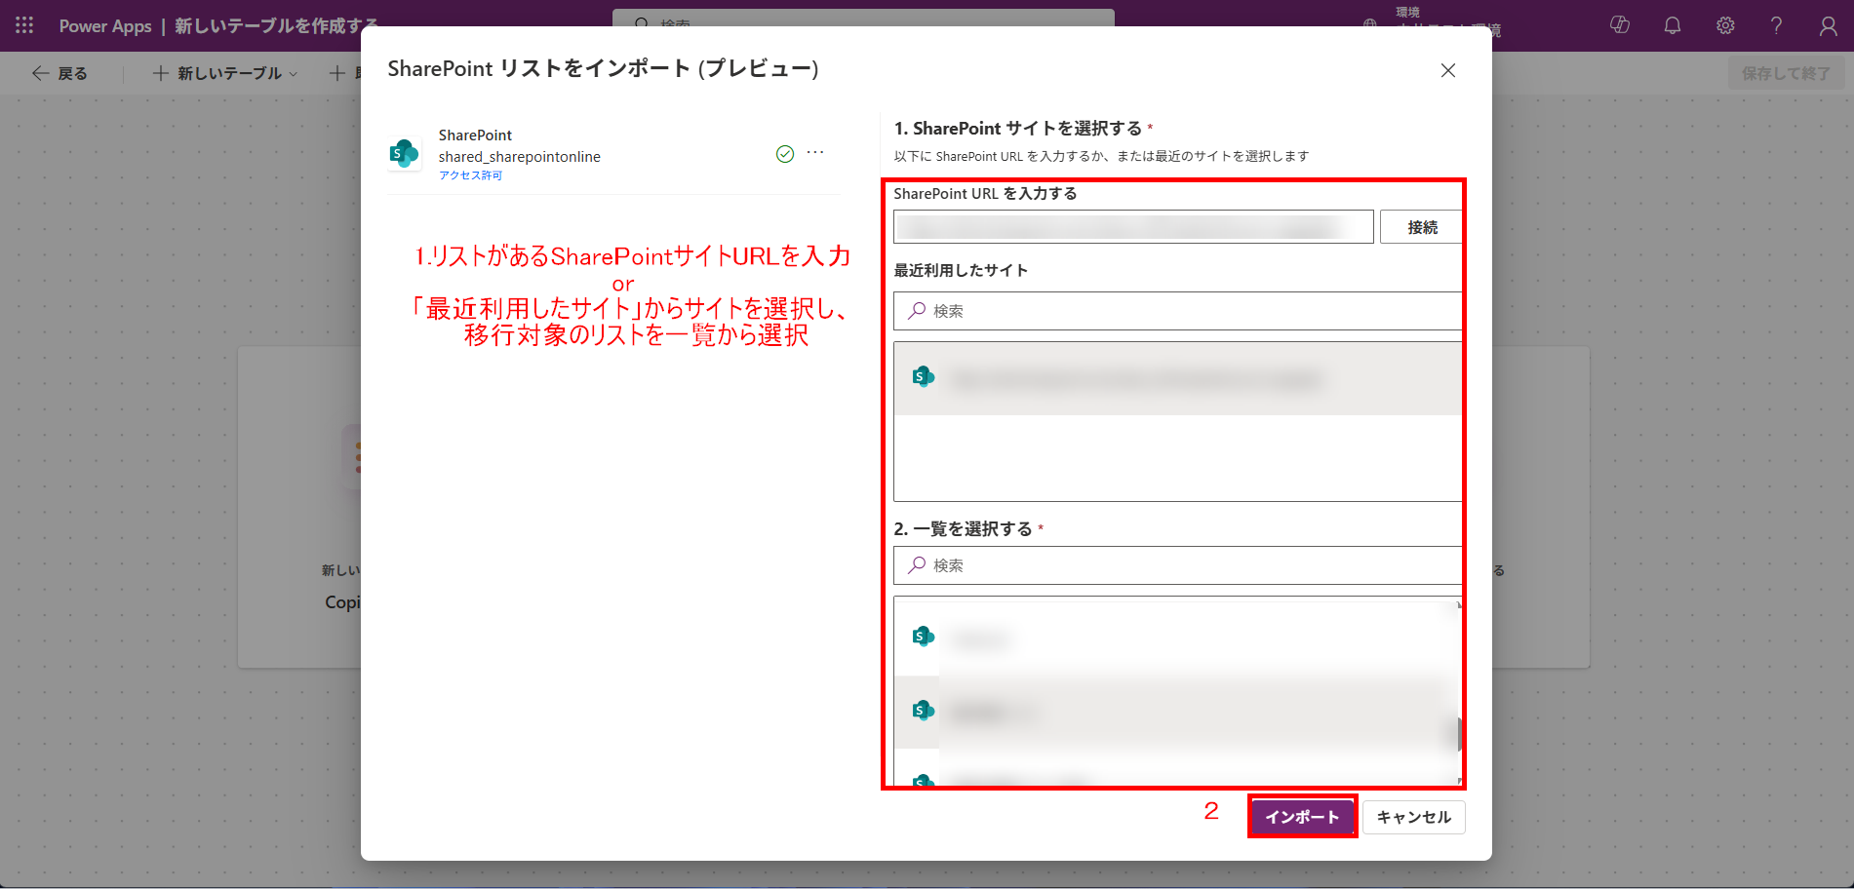Image resolution: width=1854 pixels, height=889 pixels.
Task: Click the green connection status checkmark
Action: (x=785, y=154)
